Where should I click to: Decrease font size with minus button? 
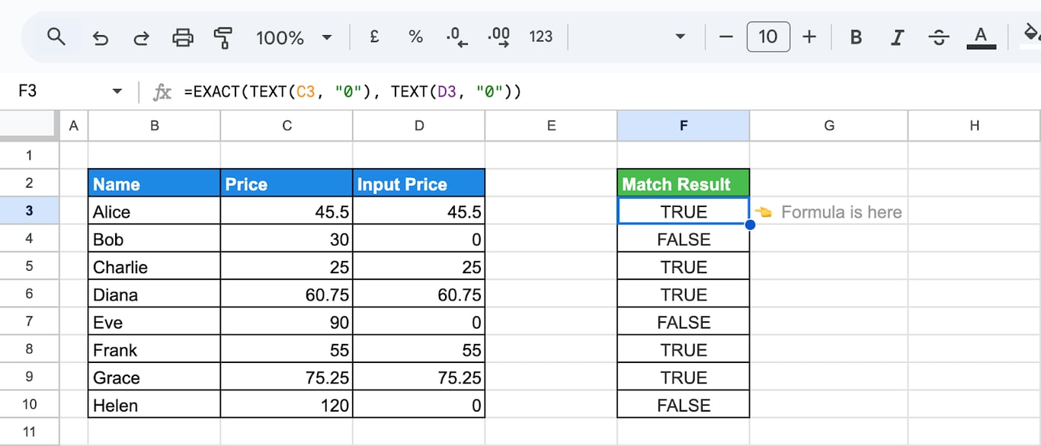point(726,37)
